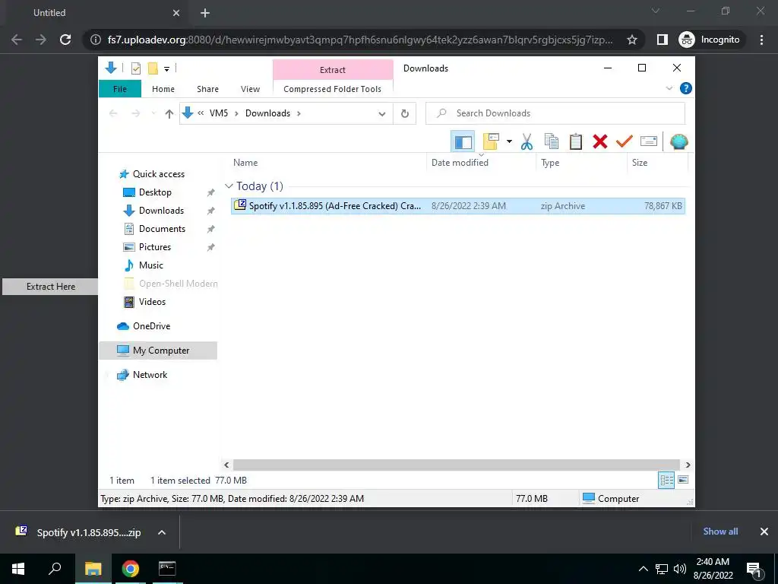Click the quick access properties checkmark icon
The image size is (778, 584).
(135, 68)
